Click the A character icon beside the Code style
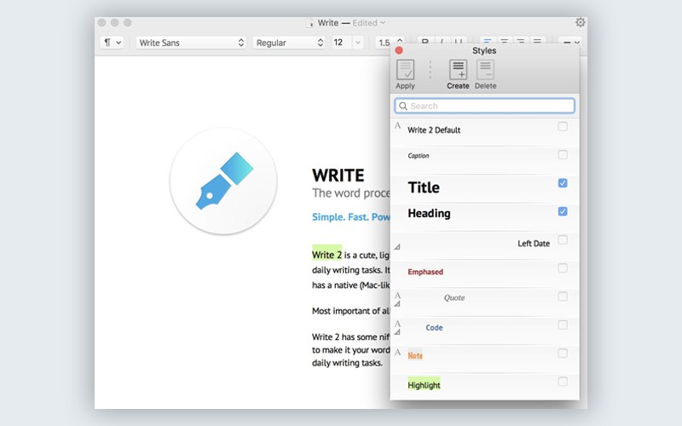Screen dimensions: 682x426 [x=397, y=324]
